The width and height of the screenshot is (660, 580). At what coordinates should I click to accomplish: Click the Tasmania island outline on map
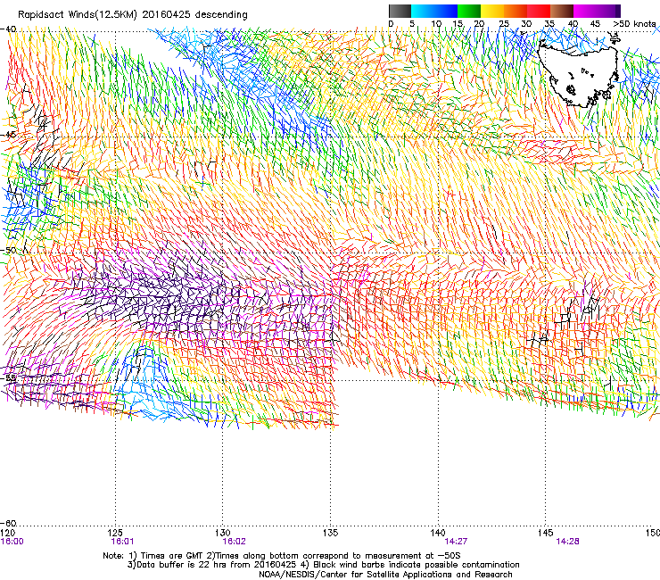pos(580,75)
